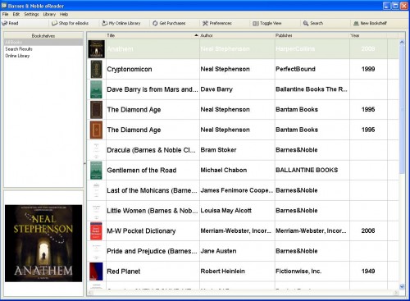Click the Dave Barry book cover thumbnail
This screenshot has width=410, height=301.
click(96, 89)
